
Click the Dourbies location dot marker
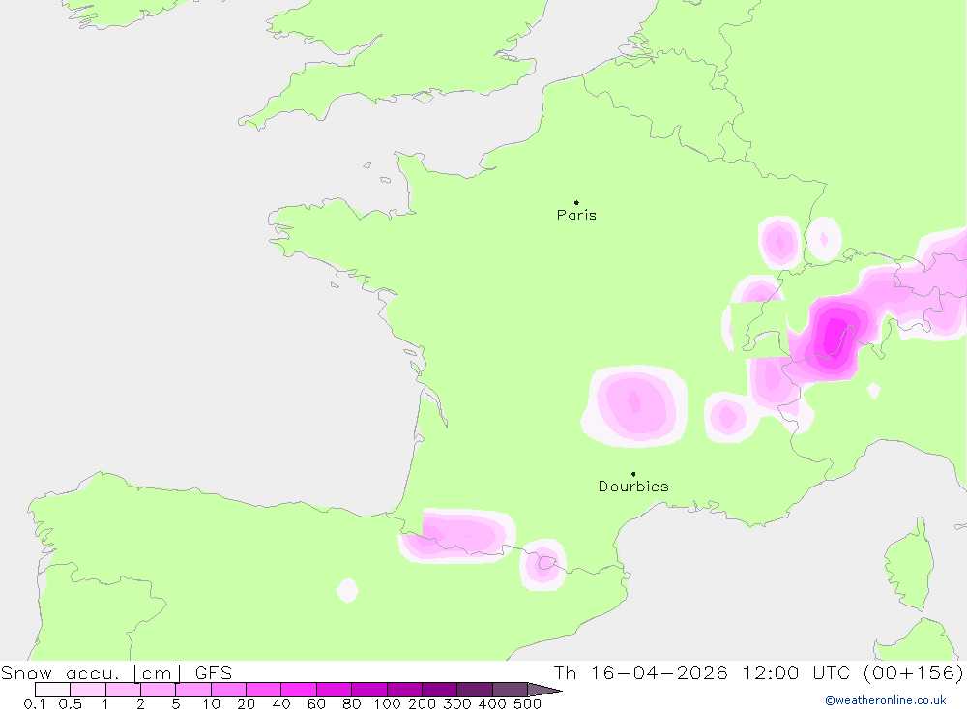pos(633,474)
